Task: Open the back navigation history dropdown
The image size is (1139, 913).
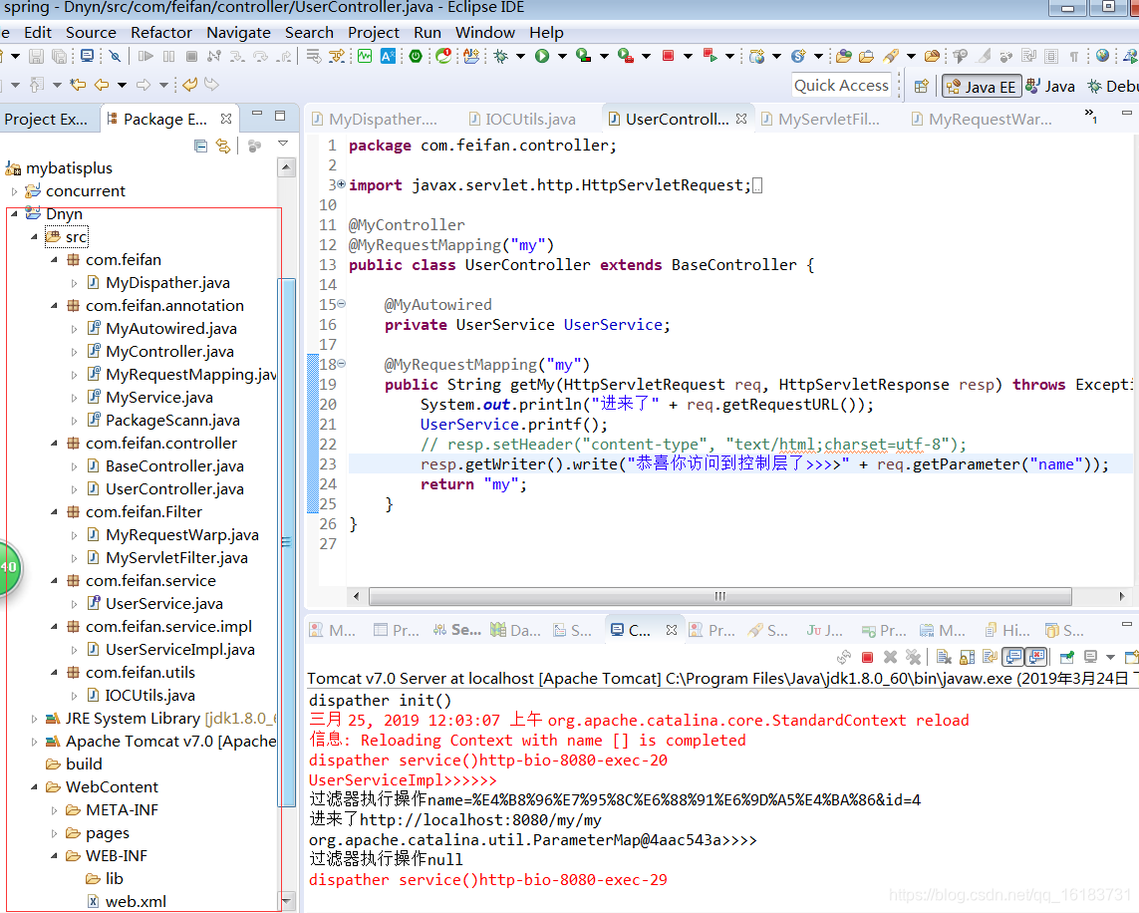Action: click(122, 85)
